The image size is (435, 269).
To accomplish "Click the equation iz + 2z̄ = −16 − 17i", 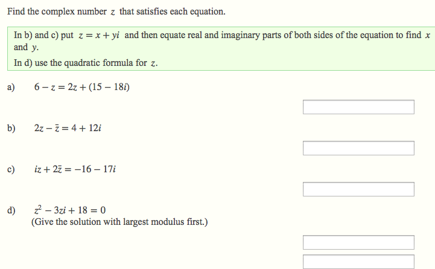I will [x=75, y=169].
